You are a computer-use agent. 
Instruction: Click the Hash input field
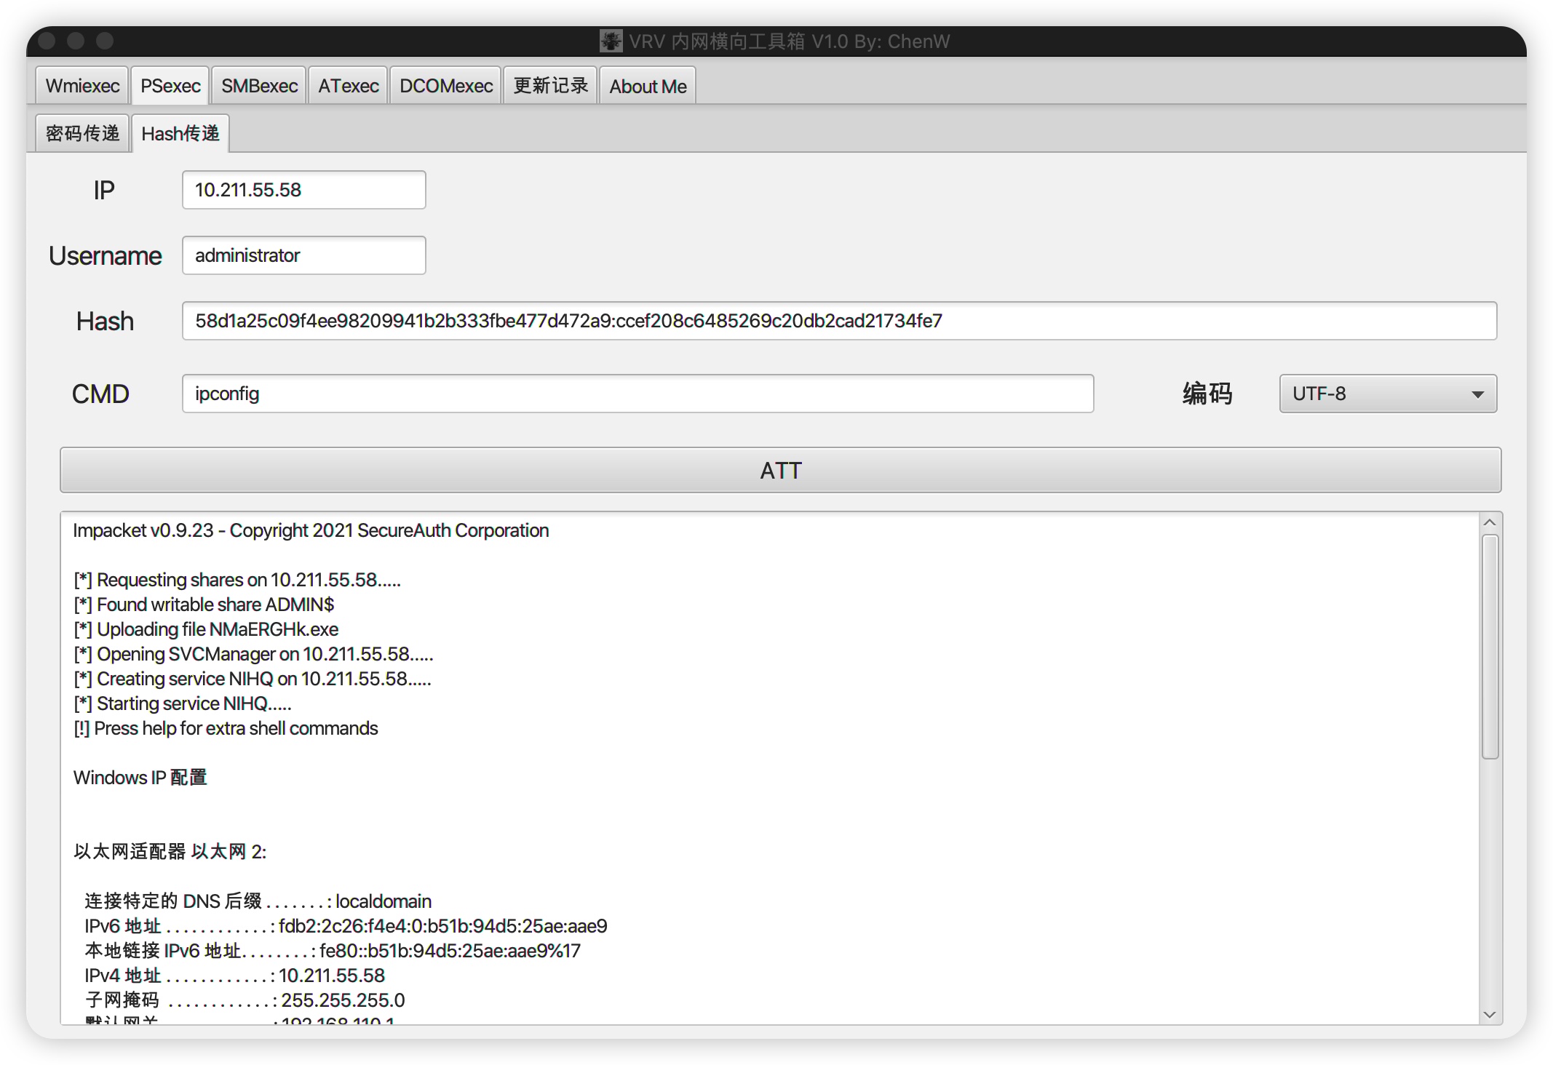[x=838, y=321]
